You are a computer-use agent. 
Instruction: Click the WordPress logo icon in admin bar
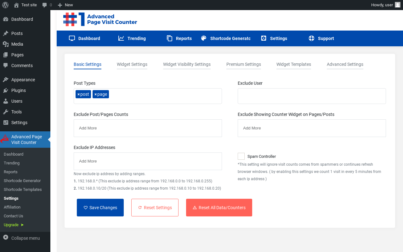(5, 5)
